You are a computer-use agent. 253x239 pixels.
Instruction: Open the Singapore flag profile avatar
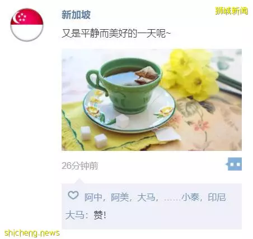[x=27, y=25]
